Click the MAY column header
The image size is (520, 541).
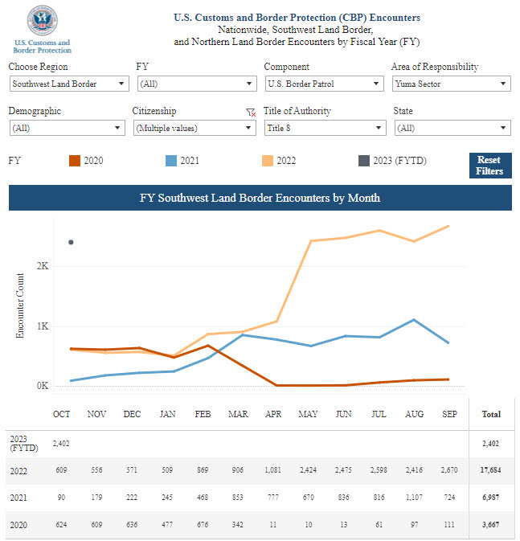pos(308,415)
